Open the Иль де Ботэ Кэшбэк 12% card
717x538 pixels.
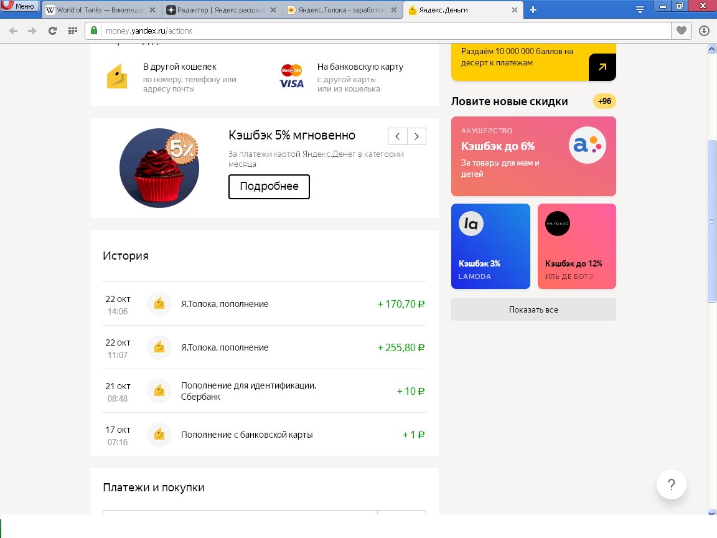(576, 246)
